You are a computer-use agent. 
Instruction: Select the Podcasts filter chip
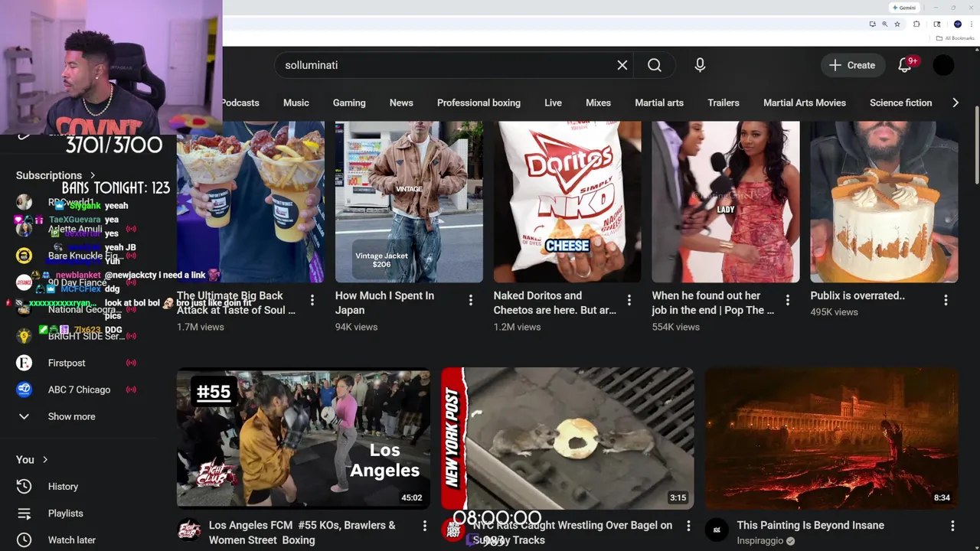[240, 103]
